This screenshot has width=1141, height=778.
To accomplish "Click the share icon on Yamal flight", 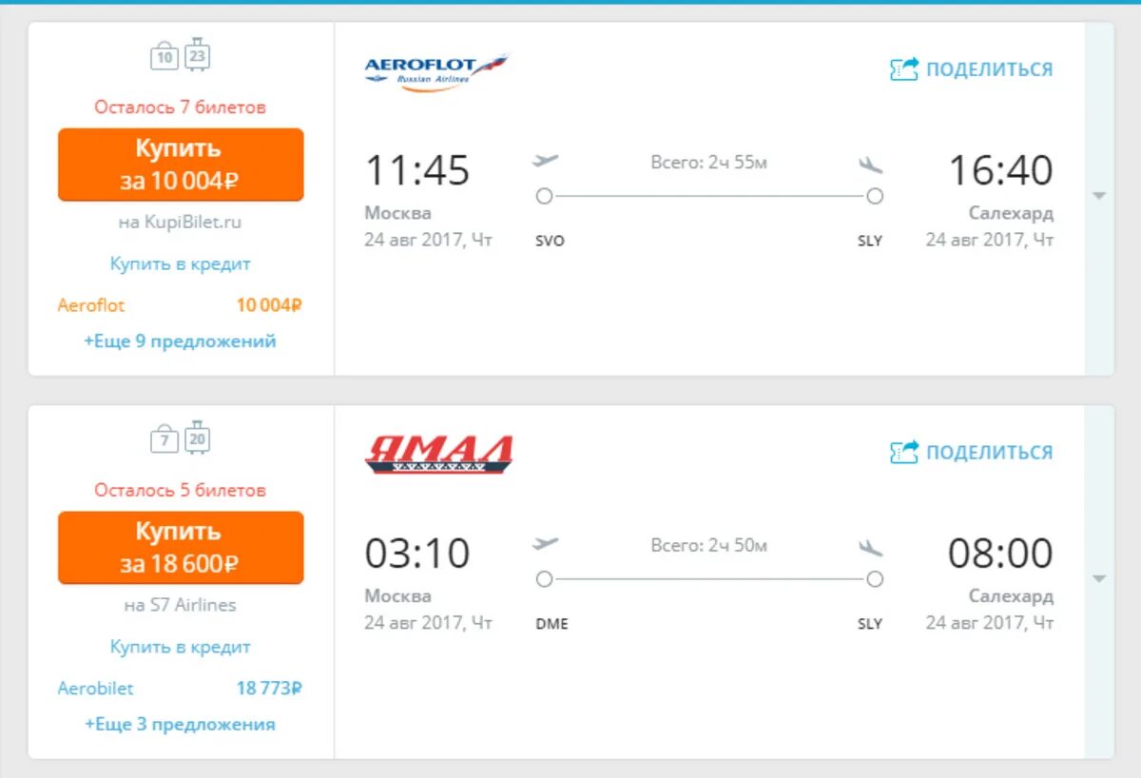I will (904, 452).
